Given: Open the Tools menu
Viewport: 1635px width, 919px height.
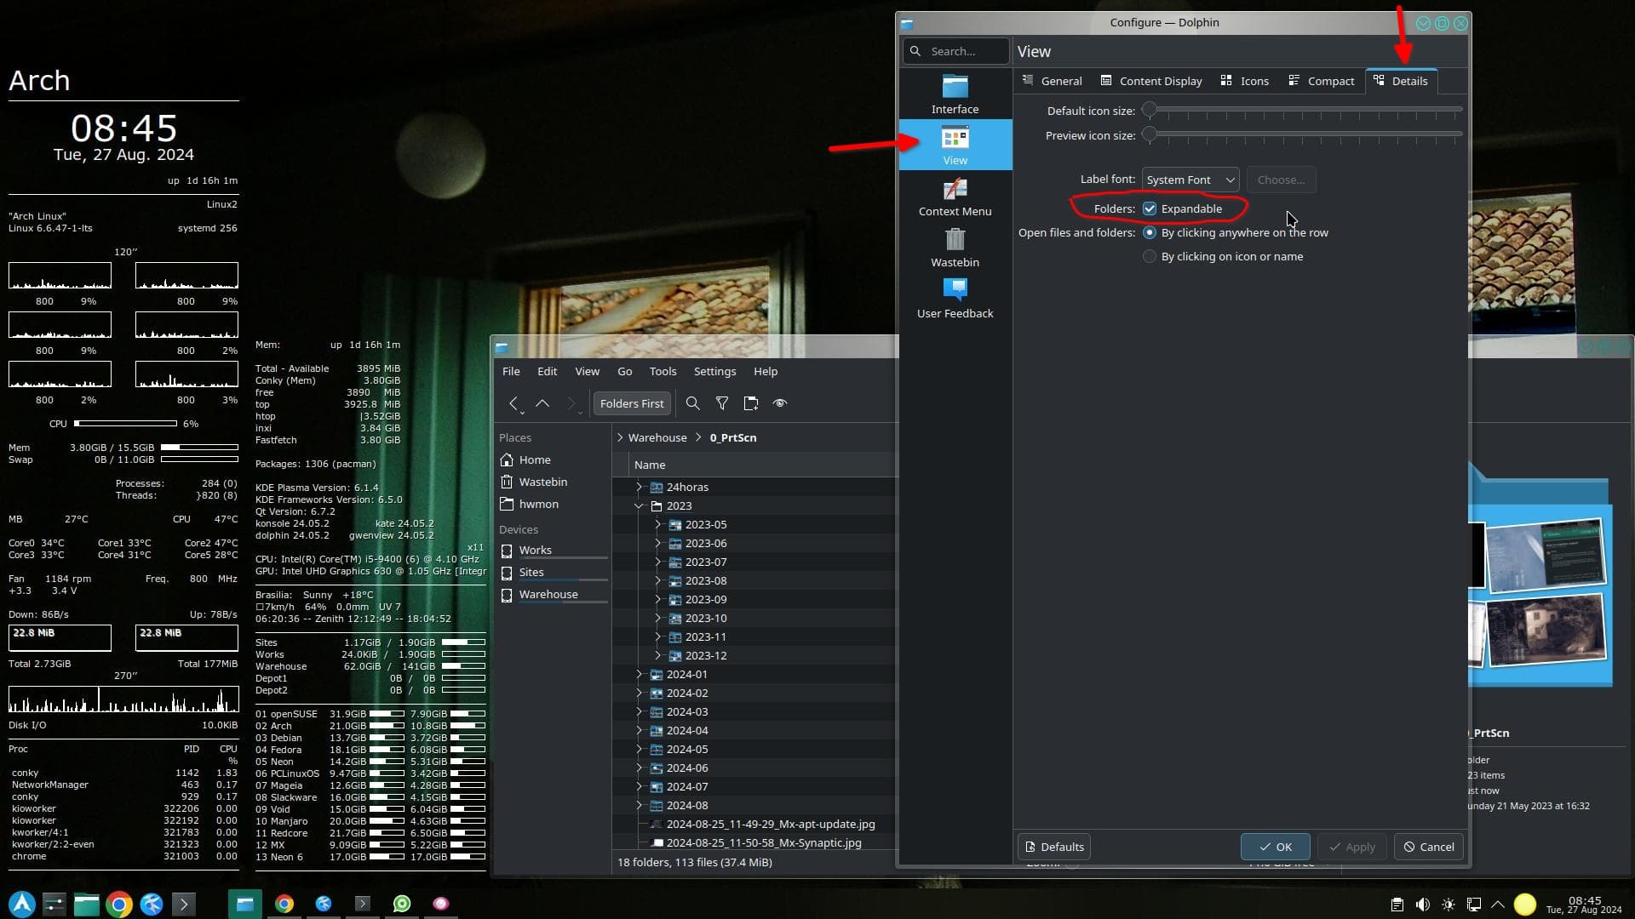Looking at the screenshot, I should click(663, 371).
